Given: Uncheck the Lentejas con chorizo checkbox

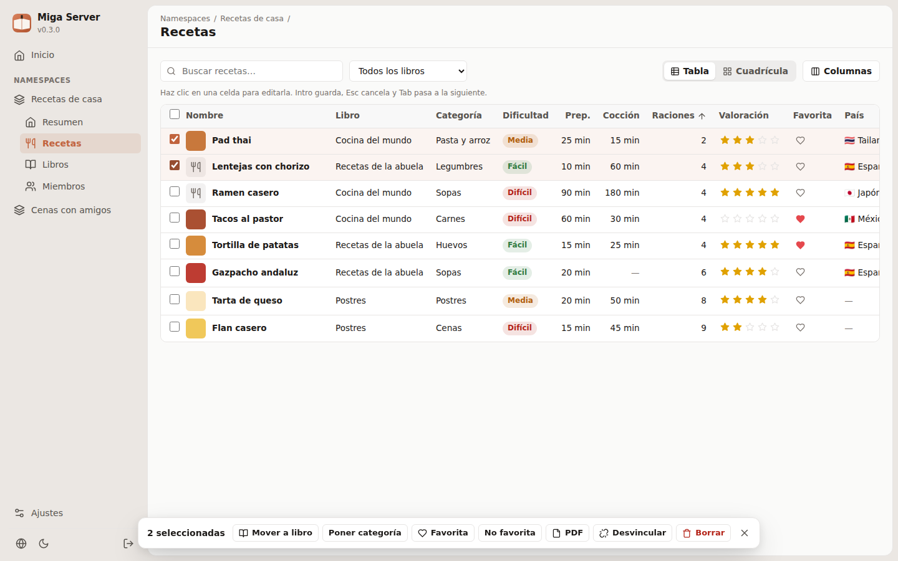Looking at the screenshot, I should point(175,165).
